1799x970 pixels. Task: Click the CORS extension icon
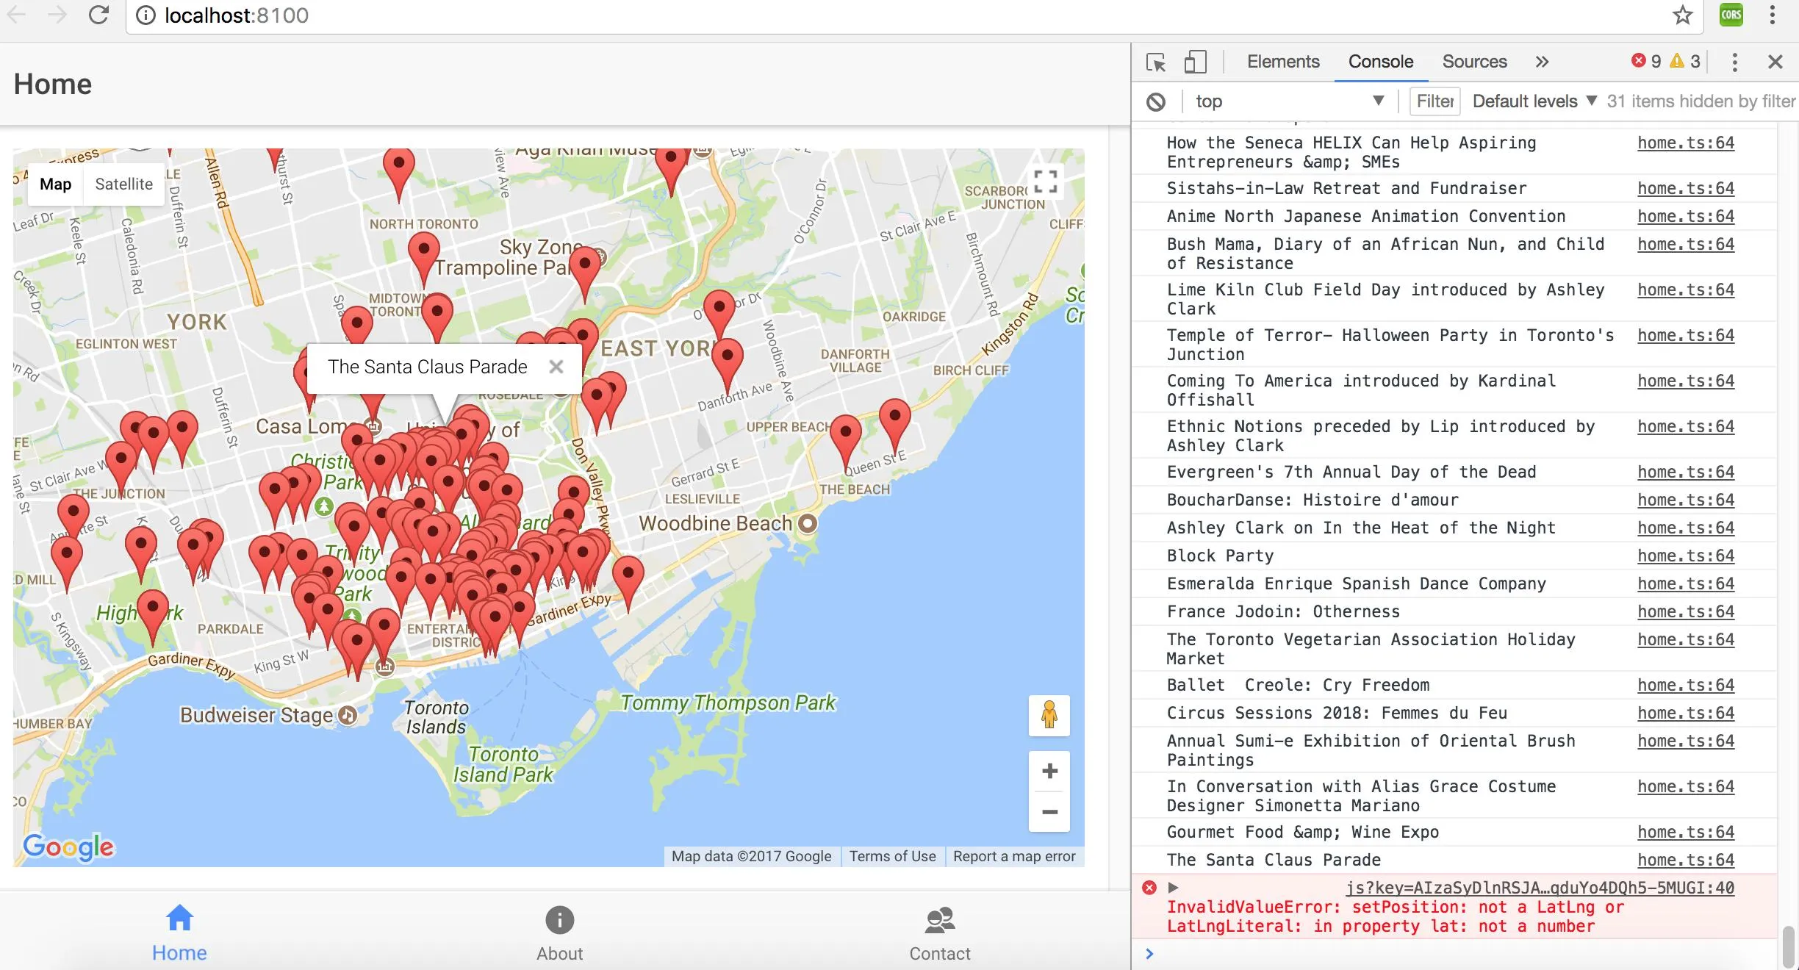[1731, 15]
